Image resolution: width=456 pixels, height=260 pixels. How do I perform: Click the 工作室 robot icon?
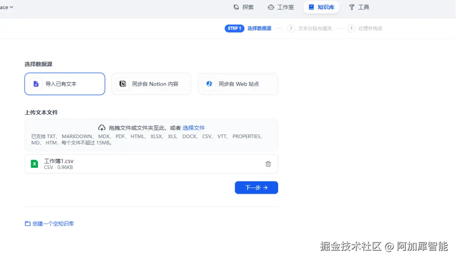click(x=271, y=7)
